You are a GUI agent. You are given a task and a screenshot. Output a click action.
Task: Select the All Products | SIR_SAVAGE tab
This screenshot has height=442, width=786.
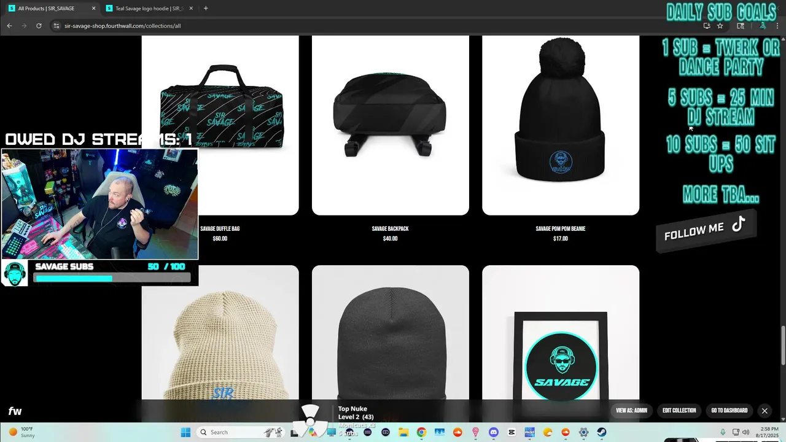point(52,9)
